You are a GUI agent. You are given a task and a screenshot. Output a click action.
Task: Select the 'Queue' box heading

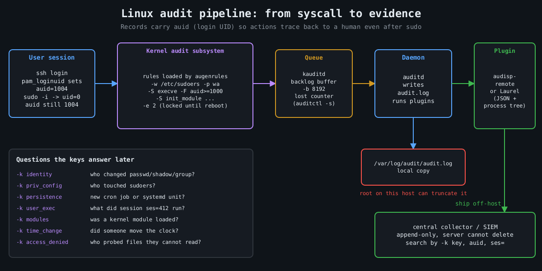[x=314, y=58]
